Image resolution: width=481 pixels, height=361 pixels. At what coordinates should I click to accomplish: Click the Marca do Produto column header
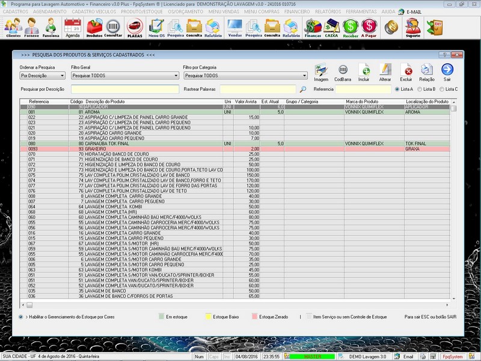(362, 102)
